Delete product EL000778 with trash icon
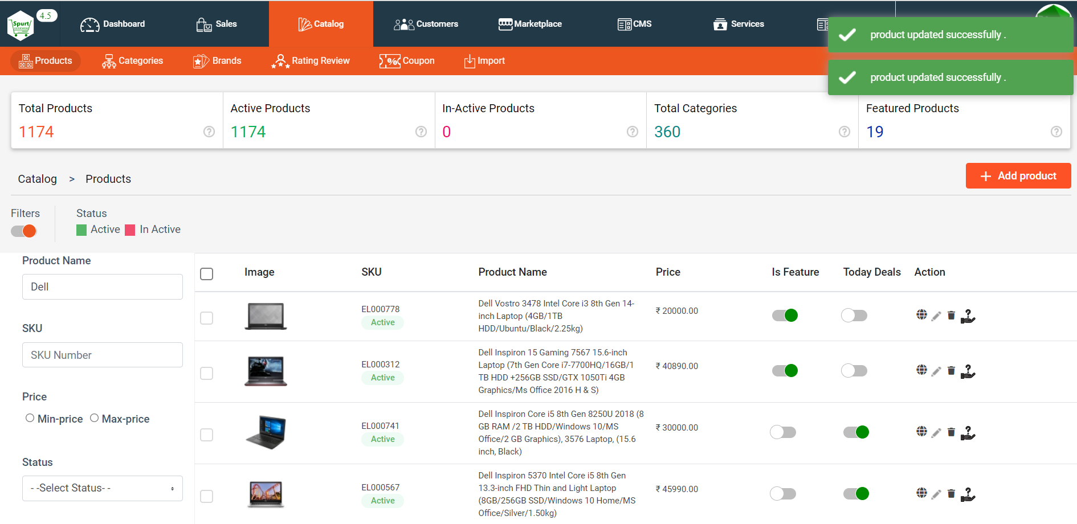1077x524 pixels. click(951, 315)
